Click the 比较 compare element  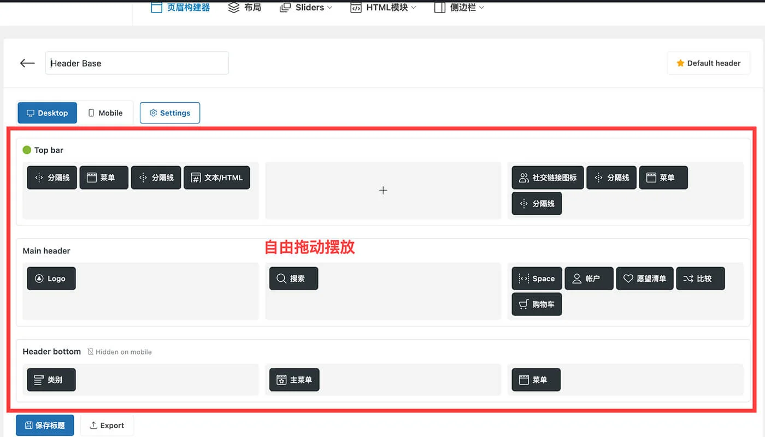point(701,278)
